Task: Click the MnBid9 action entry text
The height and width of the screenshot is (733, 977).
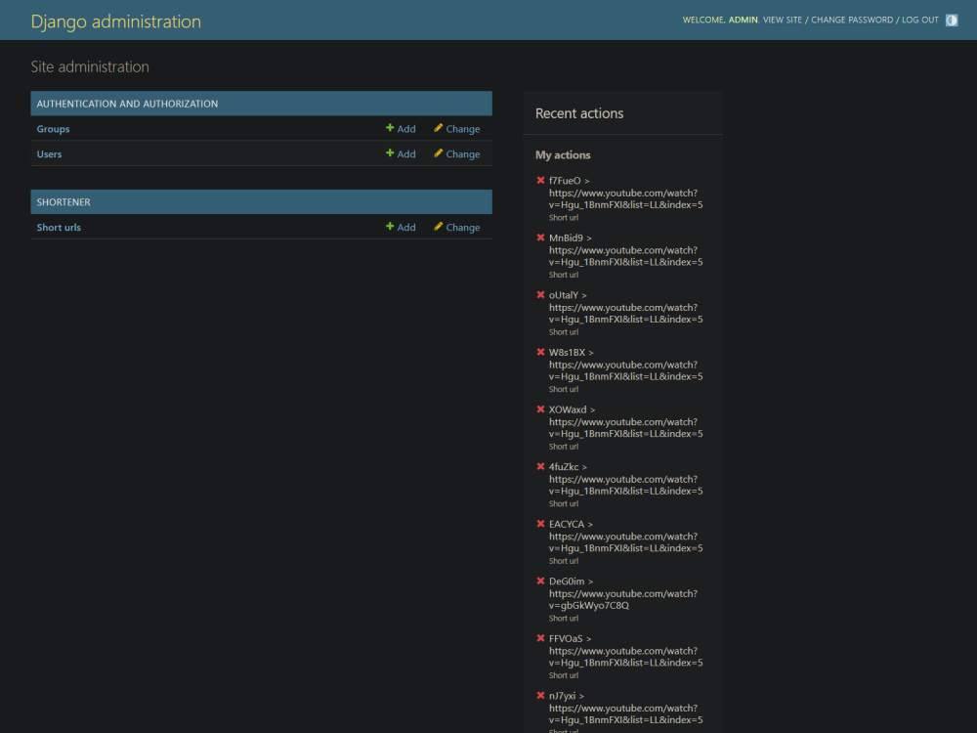Action: (x=625, y=250)
